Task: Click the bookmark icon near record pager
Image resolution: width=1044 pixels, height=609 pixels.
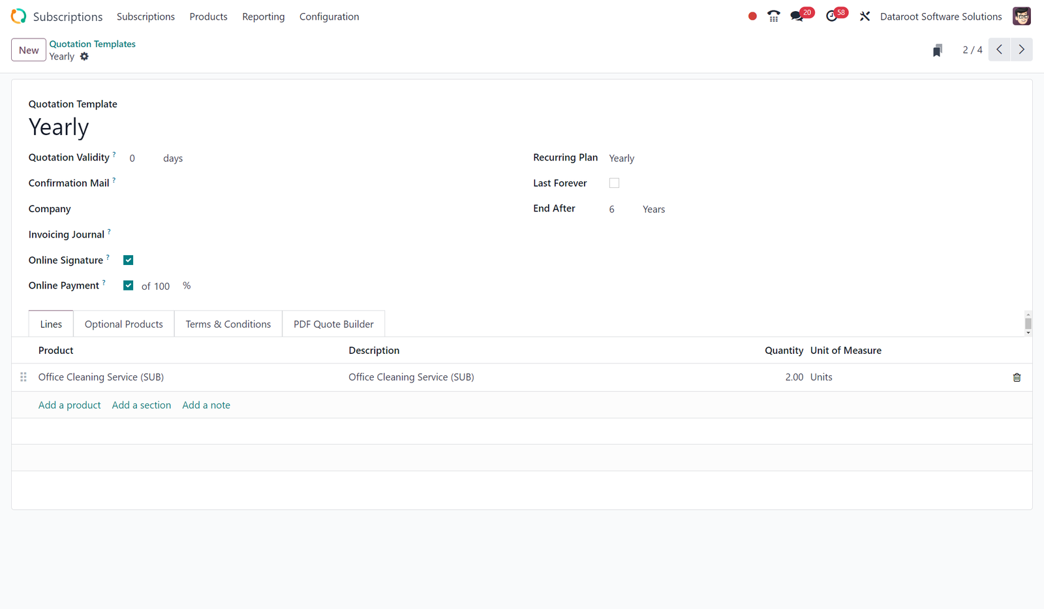Action: (x=938, y=50)
